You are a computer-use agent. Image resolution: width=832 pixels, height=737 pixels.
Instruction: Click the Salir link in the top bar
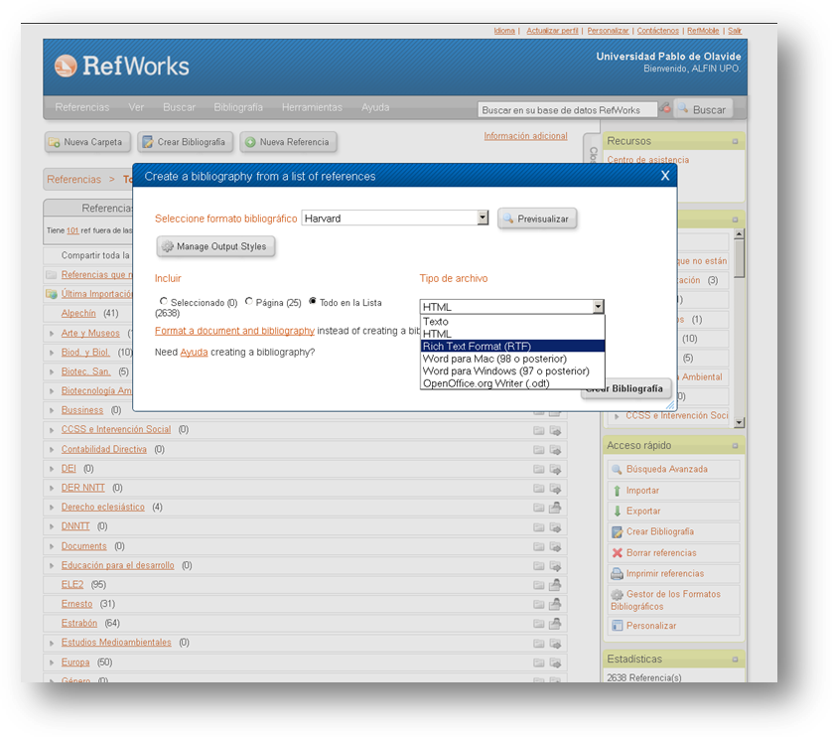point(735,31)
